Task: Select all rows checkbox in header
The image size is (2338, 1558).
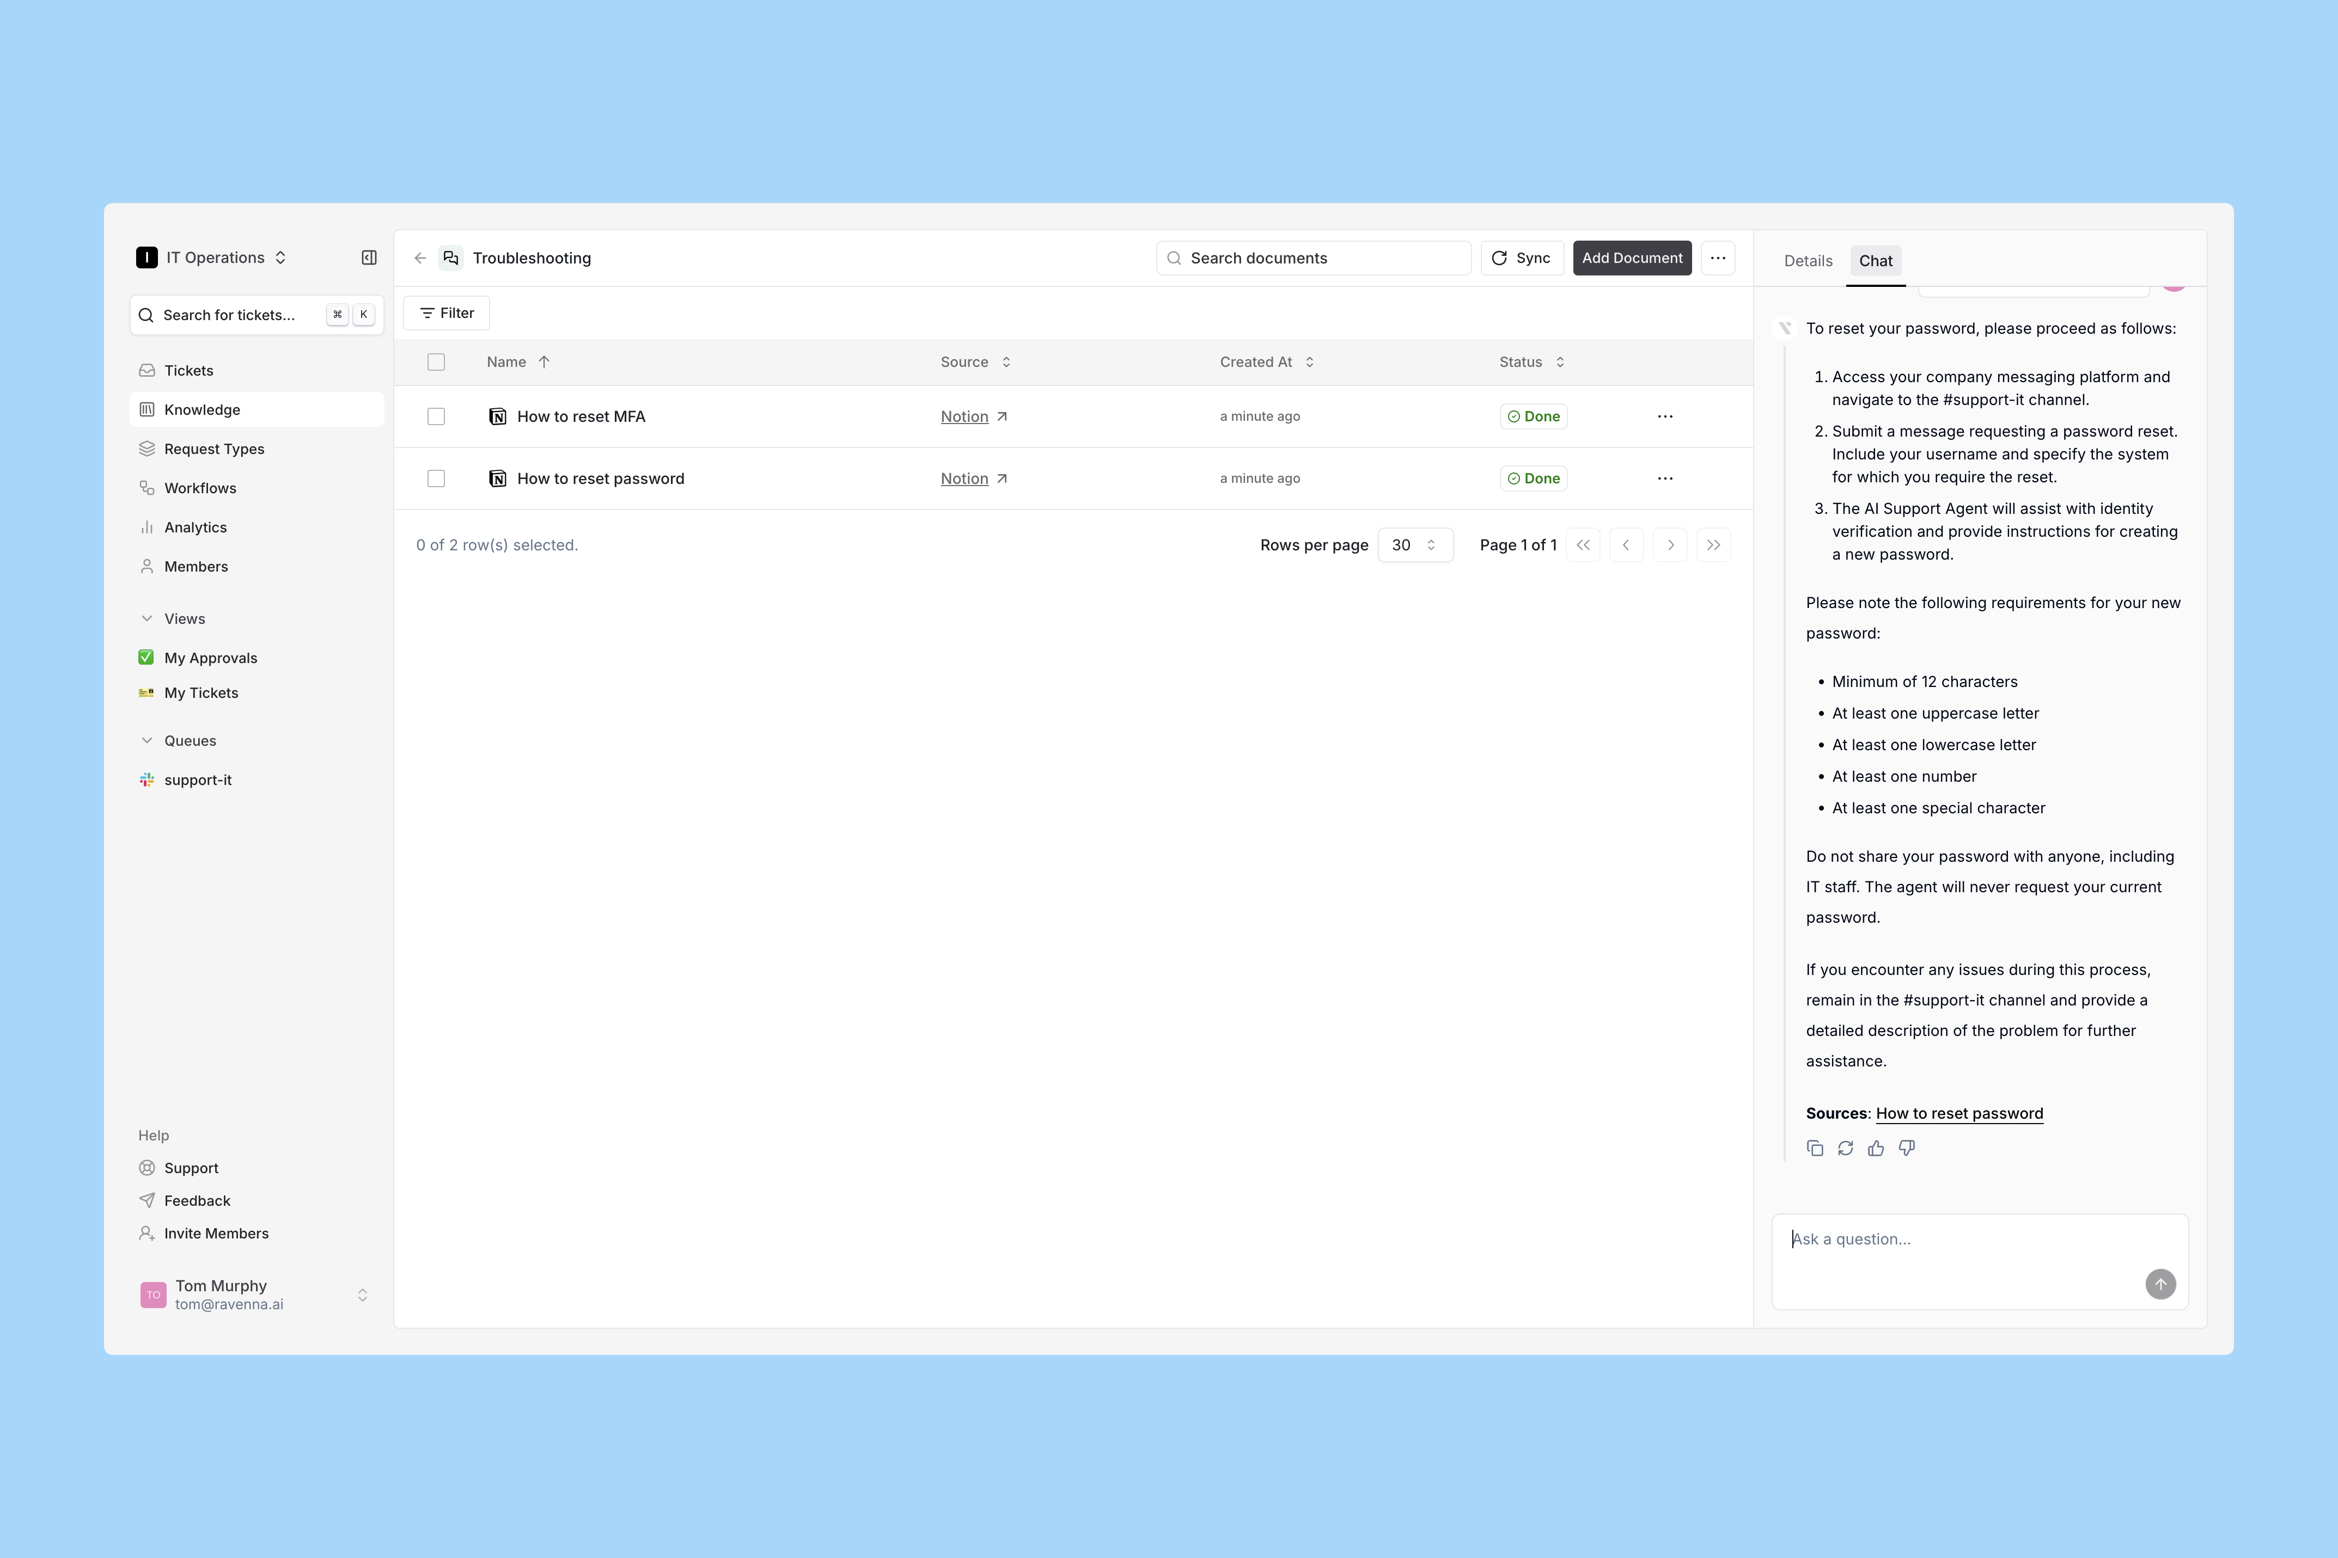Action: [x=436, y=361]
